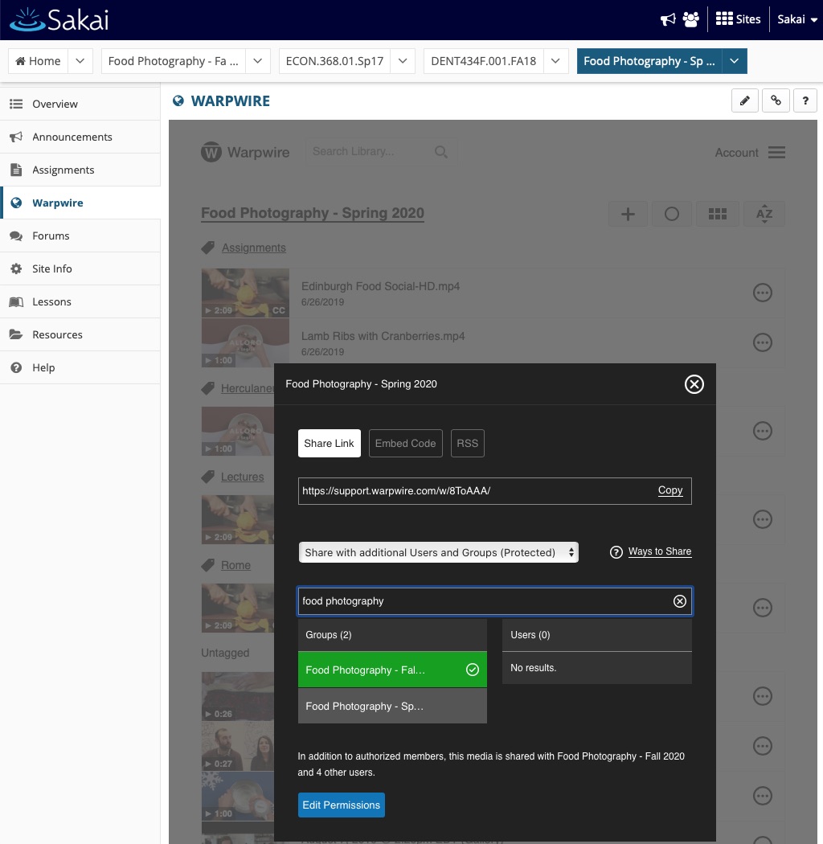Open Resources in the sidebar
823x844 pixels.
[x=80, y=335]
